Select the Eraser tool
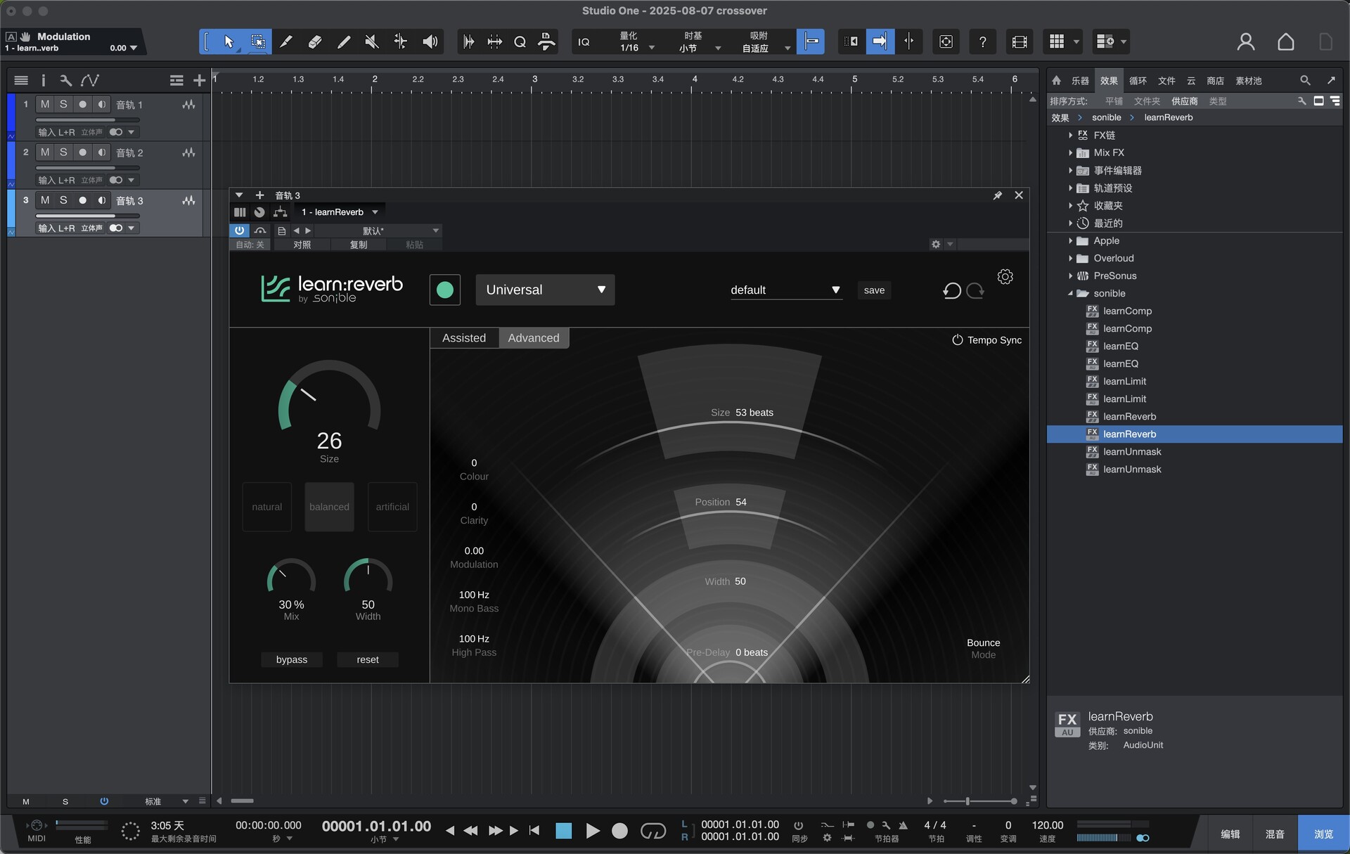Viewport: 1350px width, 854px height. click(x=315, y=42)
